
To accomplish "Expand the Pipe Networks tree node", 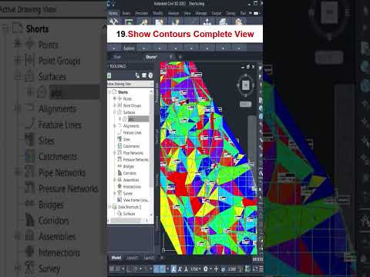I will coord(115,152).
